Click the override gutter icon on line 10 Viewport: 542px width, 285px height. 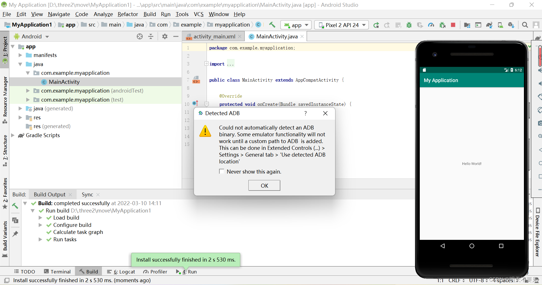tap(195, 103)
